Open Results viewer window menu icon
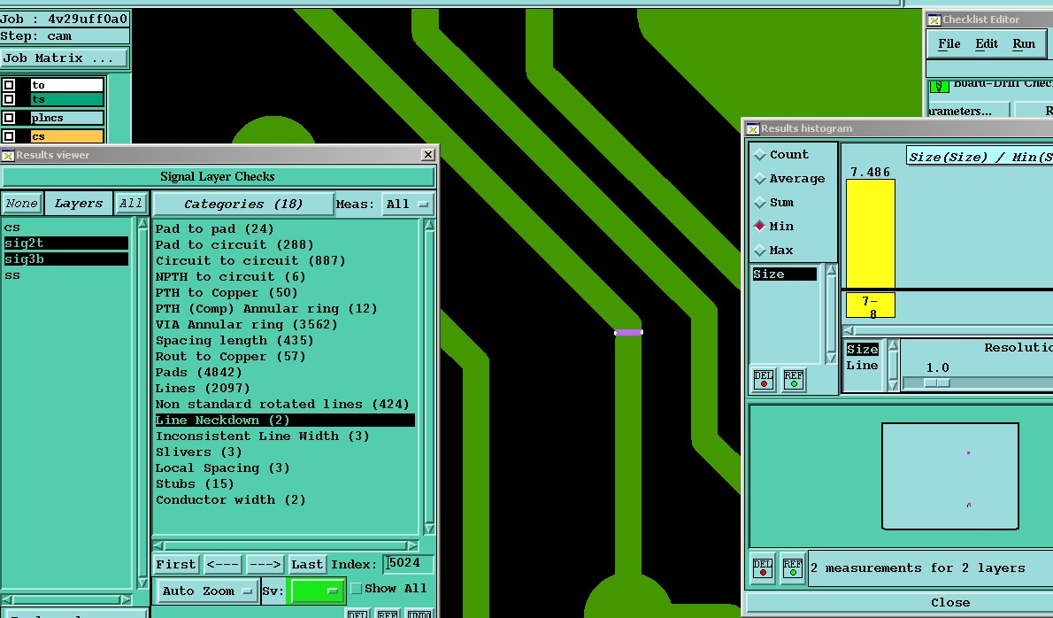This screenshot has width=1053, height=618. coord(7,155)
